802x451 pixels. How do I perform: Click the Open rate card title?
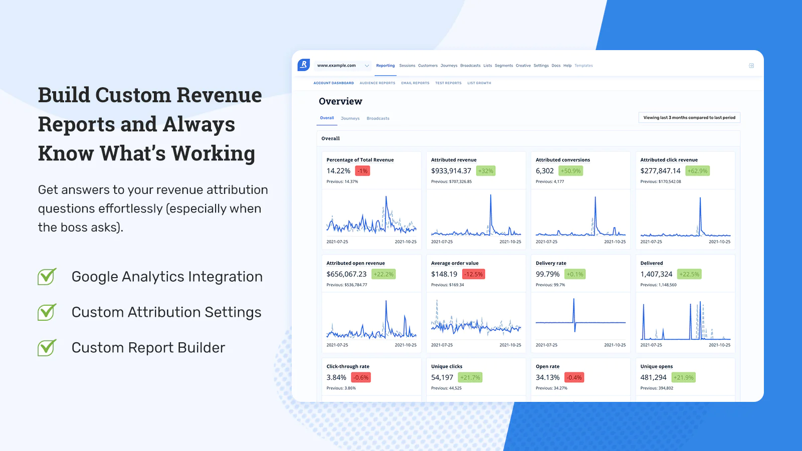click(x=547, y=366)
